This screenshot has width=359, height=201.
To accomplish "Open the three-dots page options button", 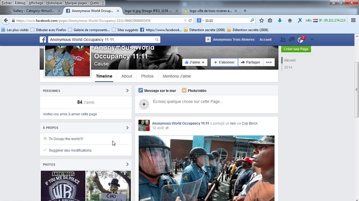I will click(269, 62).
